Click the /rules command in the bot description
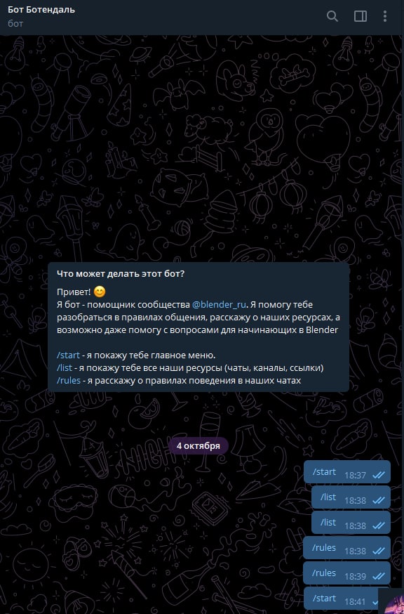 pyautogui.click(x=69, y=380)
